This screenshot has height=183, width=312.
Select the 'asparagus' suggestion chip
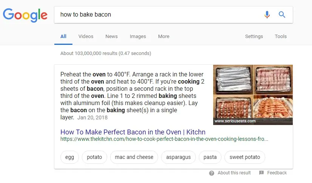pos(178,157)
